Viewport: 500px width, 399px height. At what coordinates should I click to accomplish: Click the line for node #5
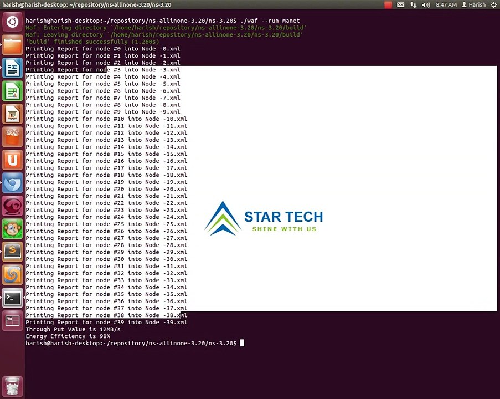pyautogui.click(x=102, y=84)
